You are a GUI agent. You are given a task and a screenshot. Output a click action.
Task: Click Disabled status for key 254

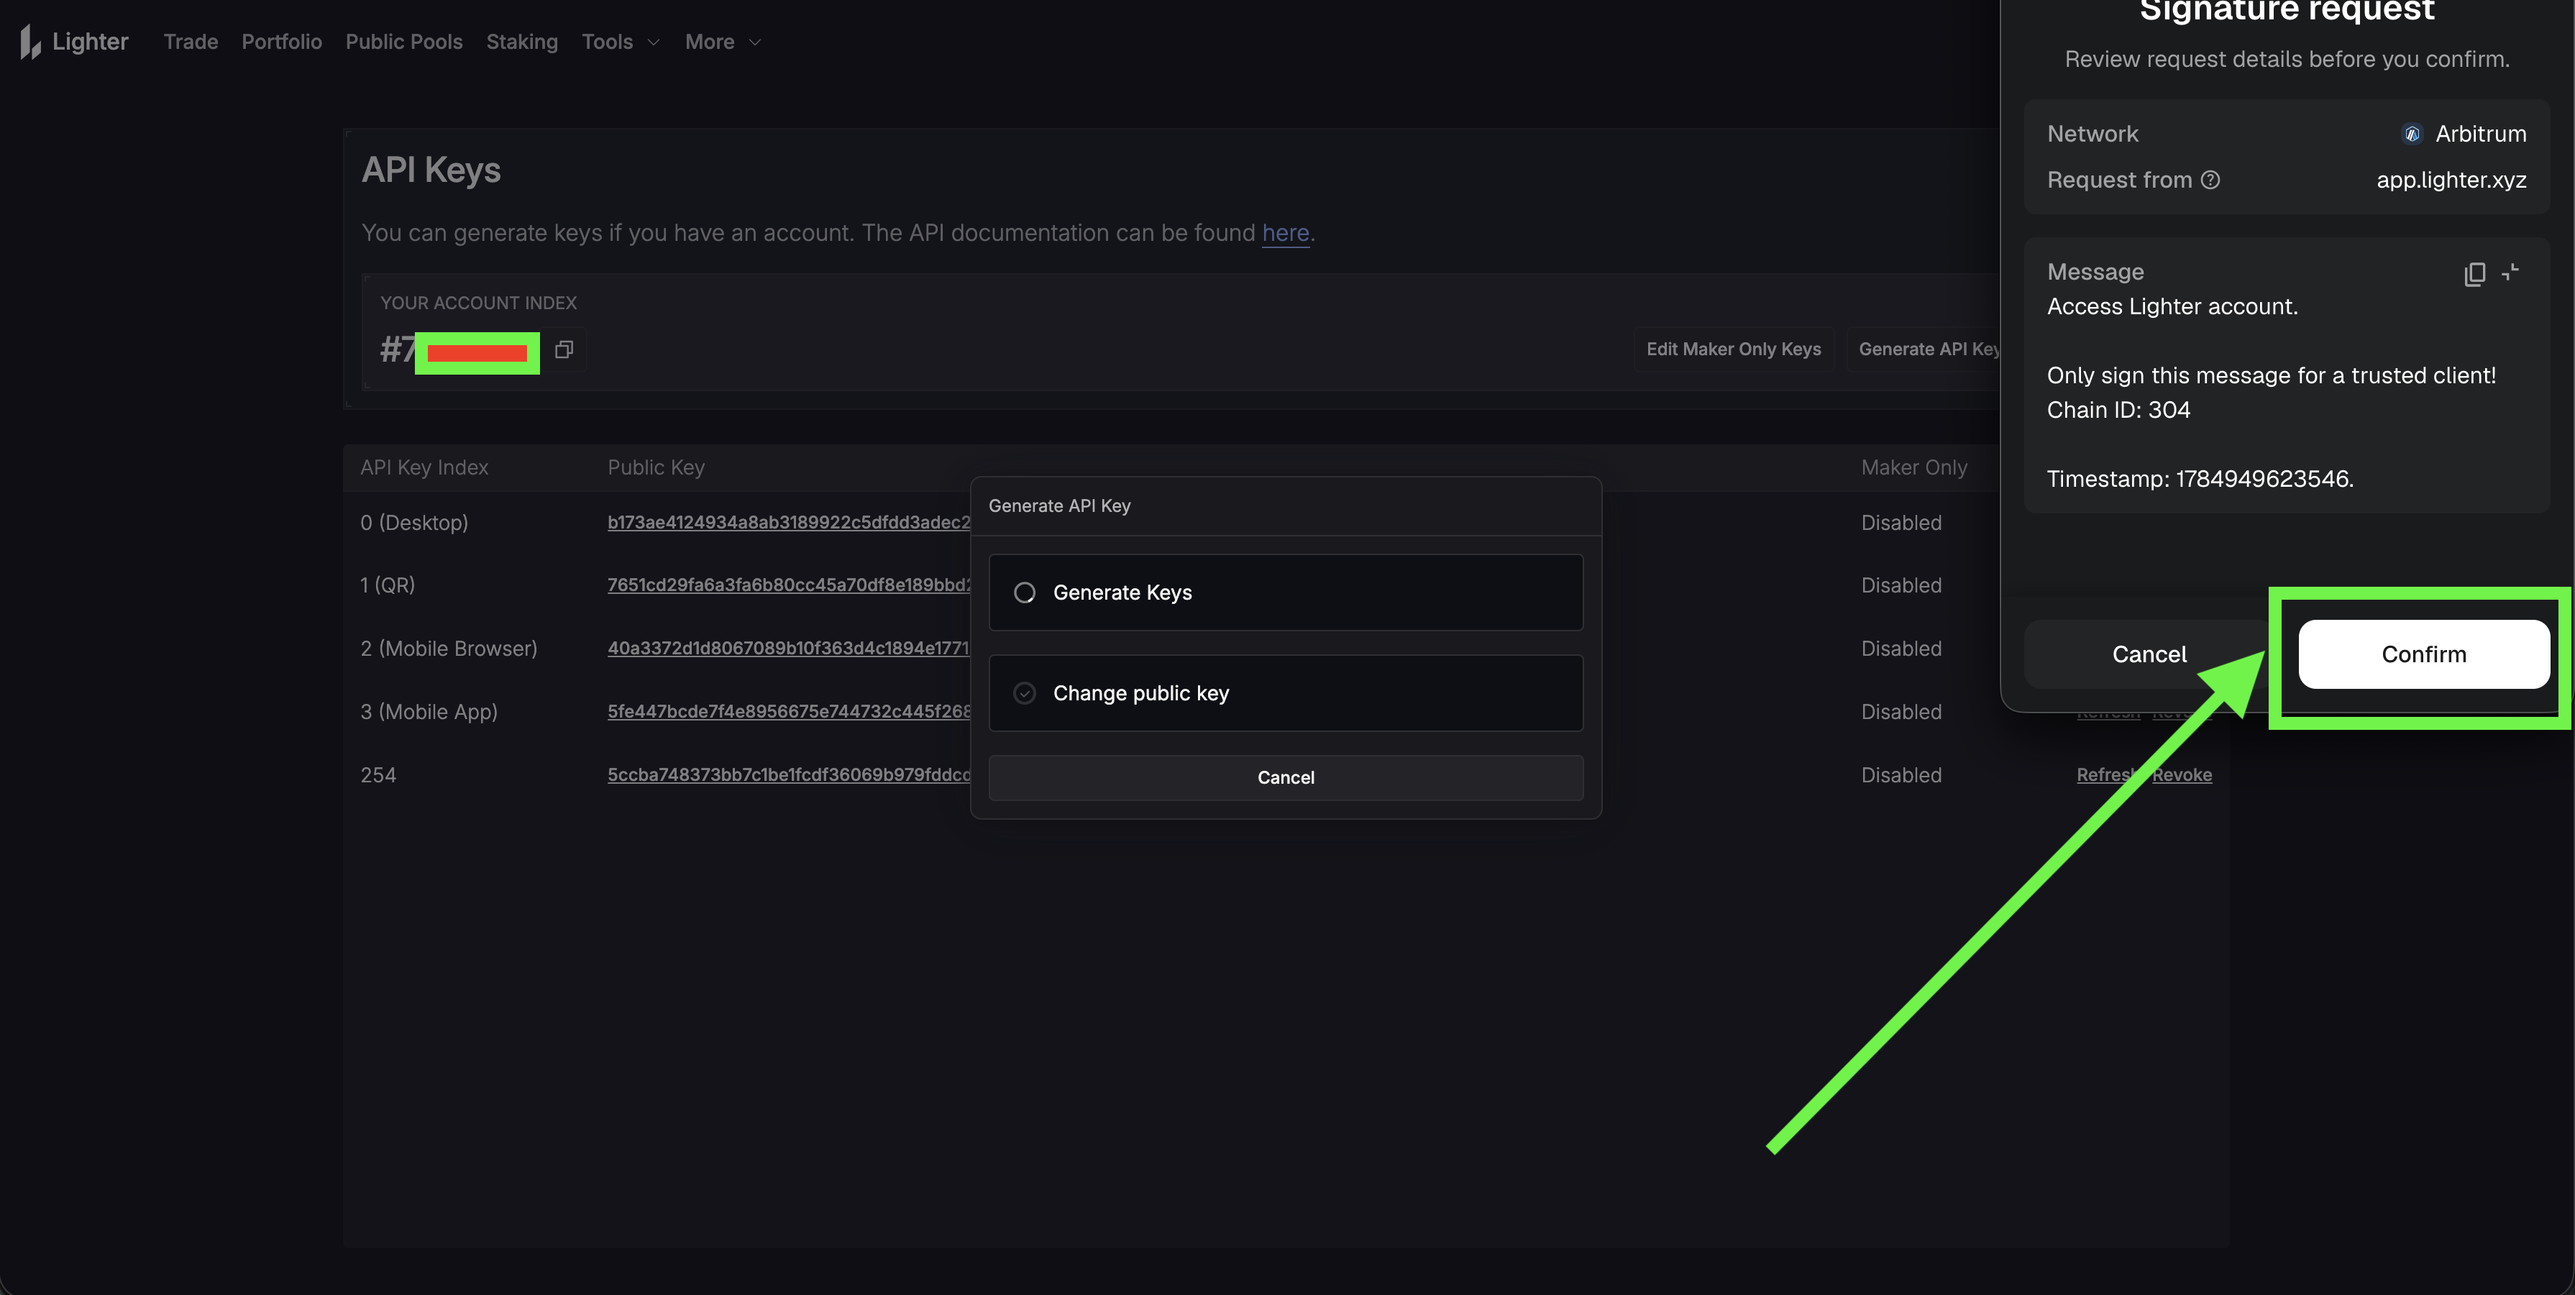coord(1901,775)
